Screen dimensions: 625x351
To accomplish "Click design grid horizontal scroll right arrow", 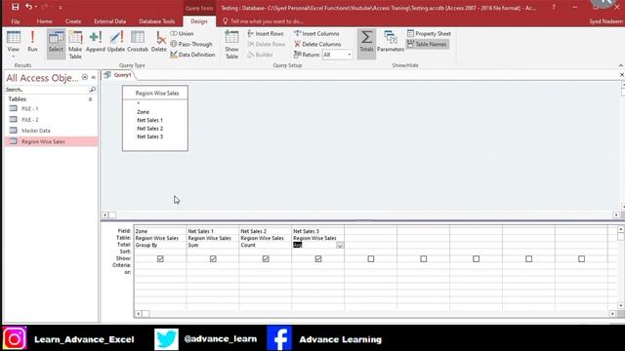I will pyautogui.click(x=613, y=314).
